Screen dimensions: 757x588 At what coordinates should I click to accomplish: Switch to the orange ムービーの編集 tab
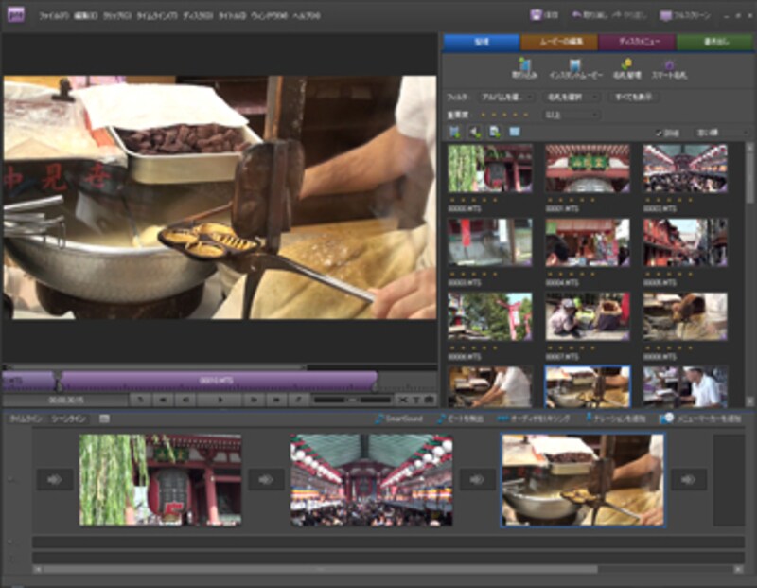[559, 42]
